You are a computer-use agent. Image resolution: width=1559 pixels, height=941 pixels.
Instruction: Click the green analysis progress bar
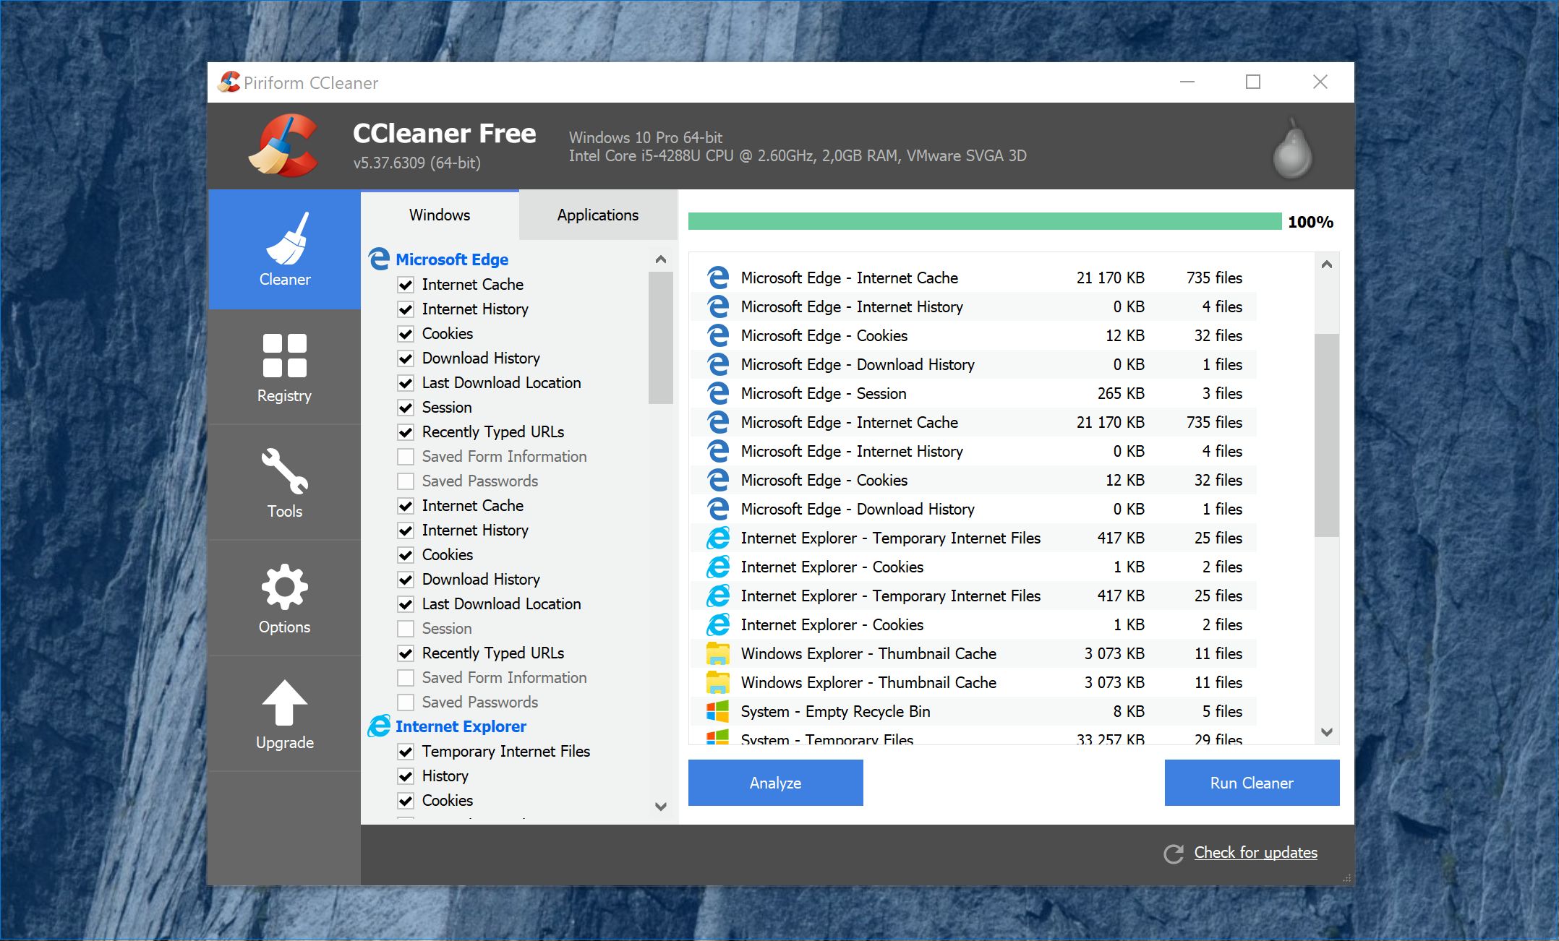pyautogui.click(x=984, y=221)
